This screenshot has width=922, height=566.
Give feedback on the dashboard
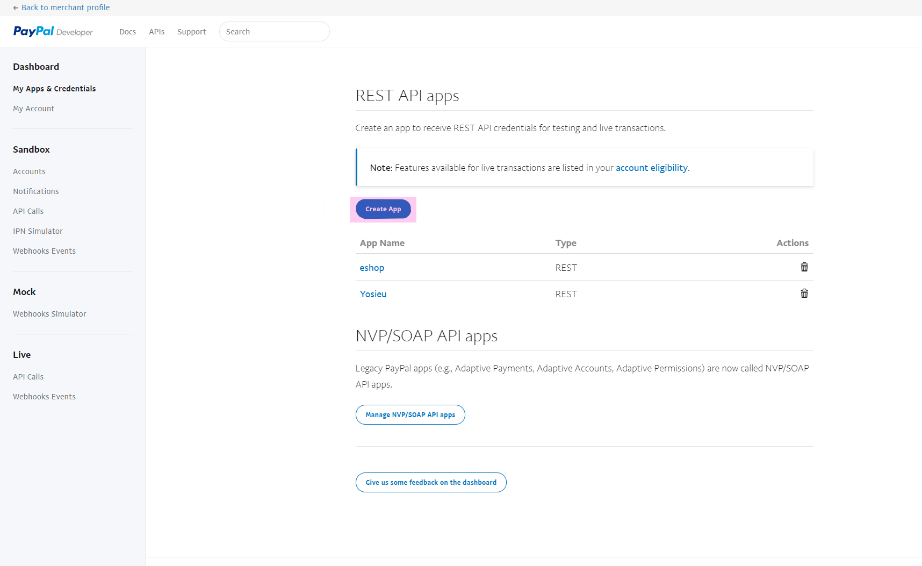(431, 483)
